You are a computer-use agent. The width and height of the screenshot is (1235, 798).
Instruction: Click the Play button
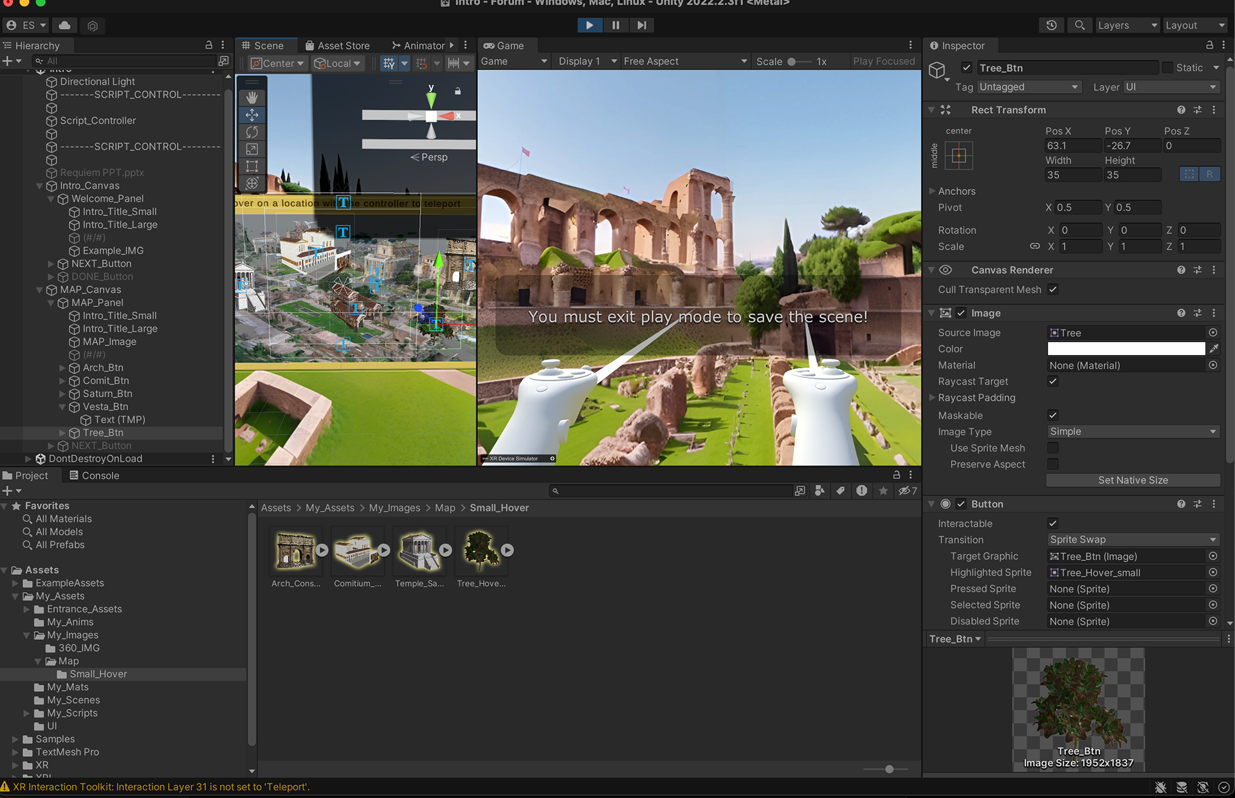(589, 25)
